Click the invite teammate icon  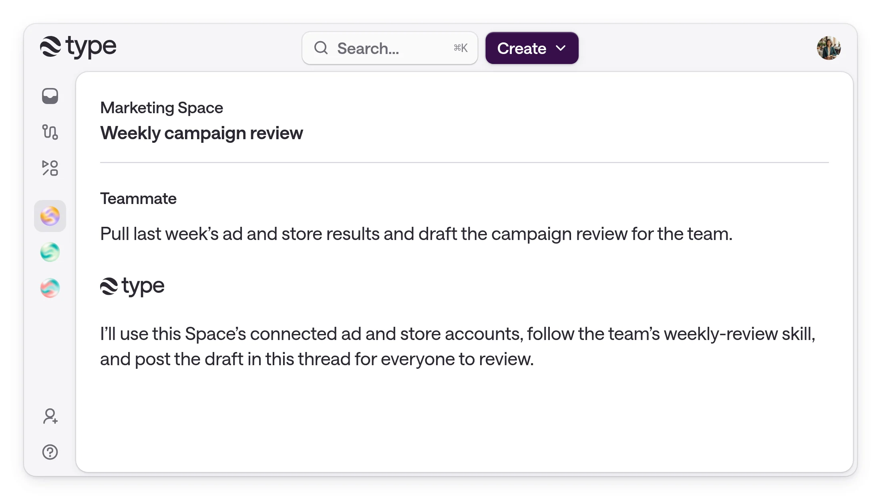tap(50, 416)
